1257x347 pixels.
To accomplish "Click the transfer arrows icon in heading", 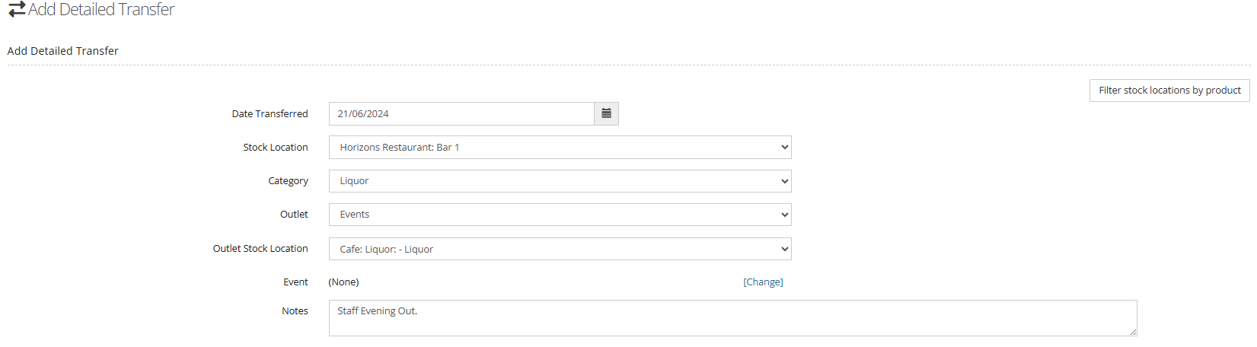I will pyautogui.click(x=17, y=10).
